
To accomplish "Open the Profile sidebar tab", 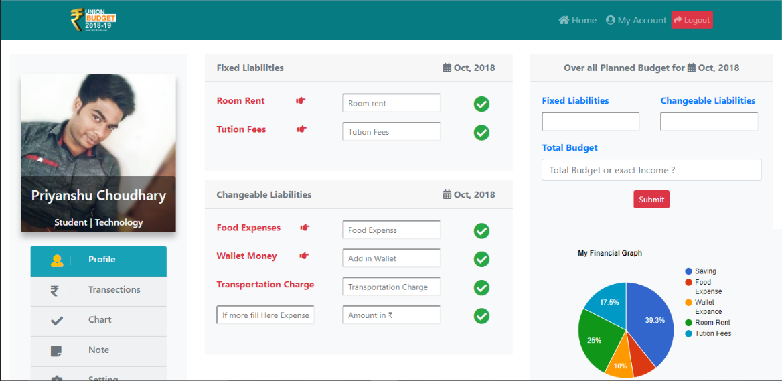I will (98, 260).
